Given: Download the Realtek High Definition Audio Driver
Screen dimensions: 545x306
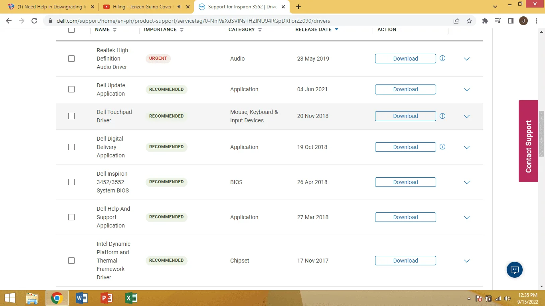Looking at the screenshot, I should tap(405, 59).
